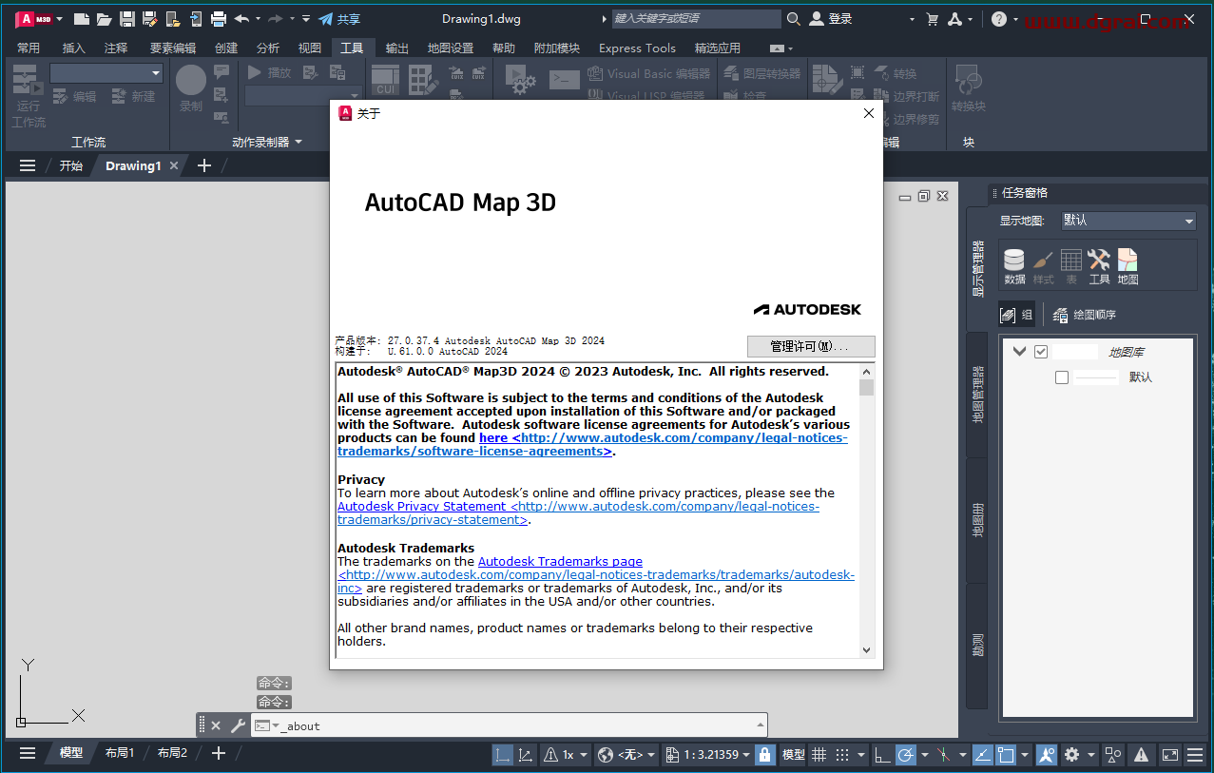Open the CUI customize interface tool
The image size is (1214, 773).
point(385,80)
